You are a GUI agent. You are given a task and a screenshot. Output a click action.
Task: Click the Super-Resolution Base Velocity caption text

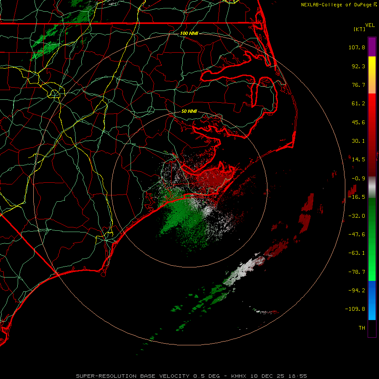click(x=192, y=376)
